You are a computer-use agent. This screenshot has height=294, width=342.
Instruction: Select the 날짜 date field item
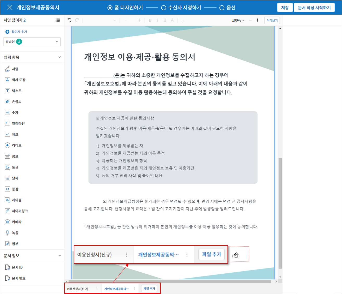click(x=12, y=178)
